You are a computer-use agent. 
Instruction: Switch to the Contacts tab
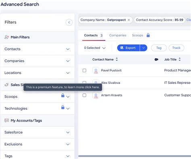coord(93,36)
